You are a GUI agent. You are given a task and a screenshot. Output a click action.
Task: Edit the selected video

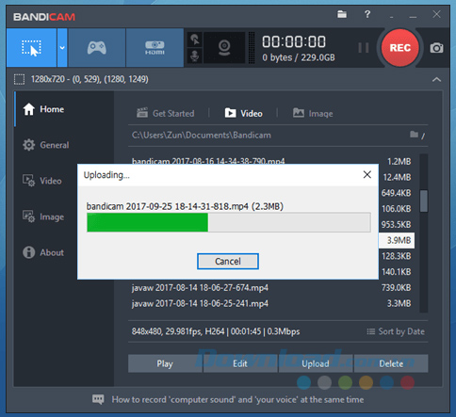[x=240, y=363]
